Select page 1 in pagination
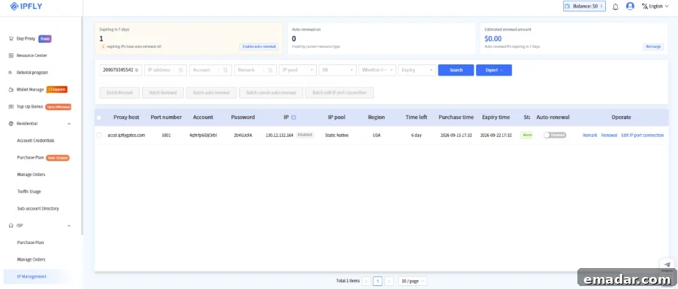 378,282
